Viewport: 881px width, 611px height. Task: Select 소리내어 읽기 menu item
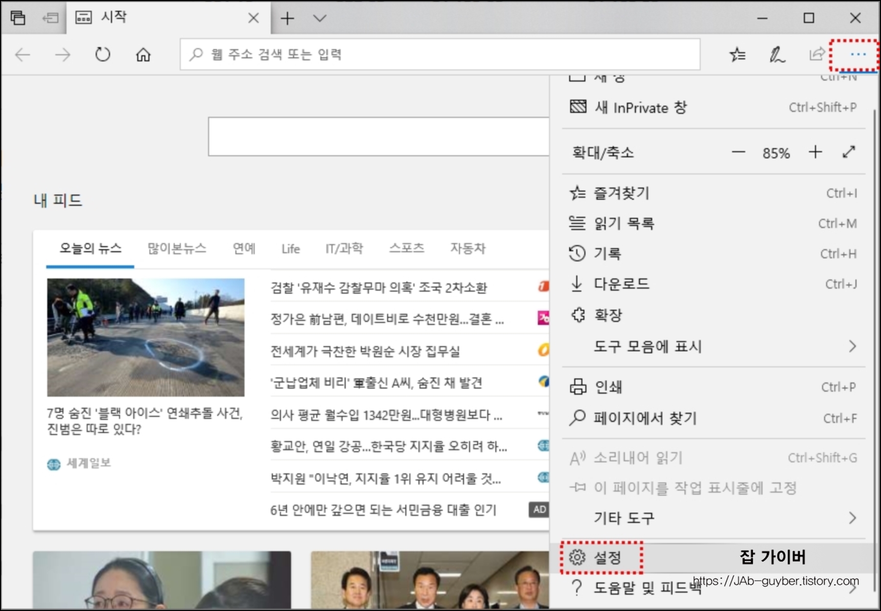pyautogui.click(x=713, y=458)
